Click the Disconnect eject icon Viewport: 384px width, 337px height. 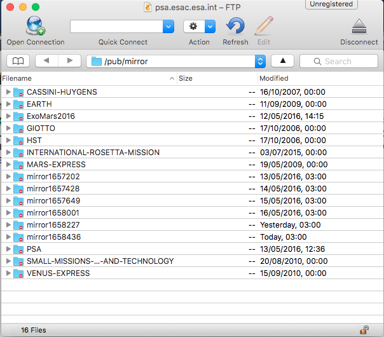[x=359, y=26]
